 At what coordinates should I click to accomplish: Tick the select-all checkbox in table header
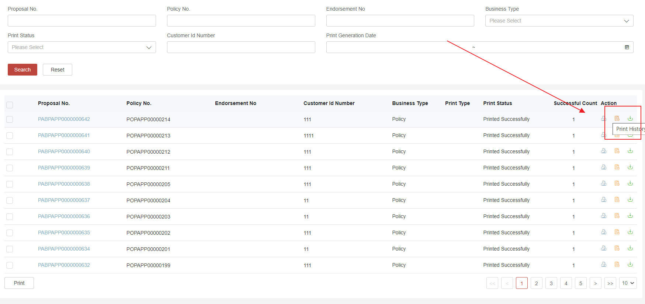coord(10,105)
